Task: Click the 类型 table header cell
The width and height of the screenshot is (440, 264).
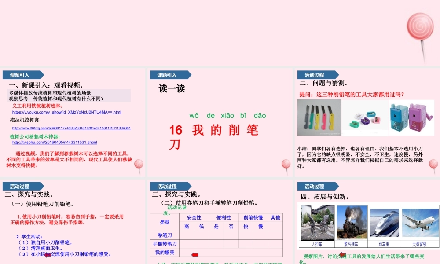Action: click(x=165, y=222)
